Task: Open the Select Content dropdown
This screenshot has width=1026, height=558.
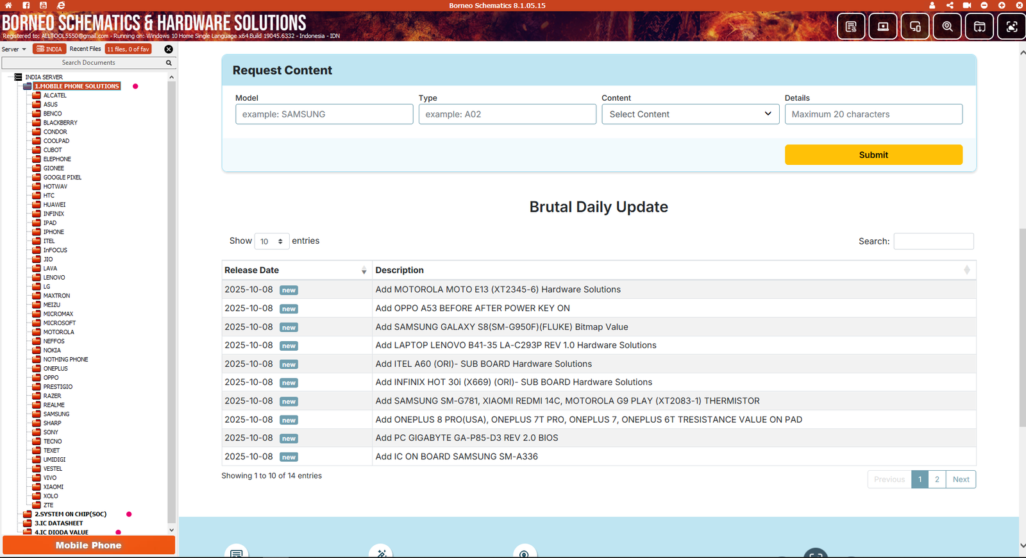Action: [x=690, y=114]
